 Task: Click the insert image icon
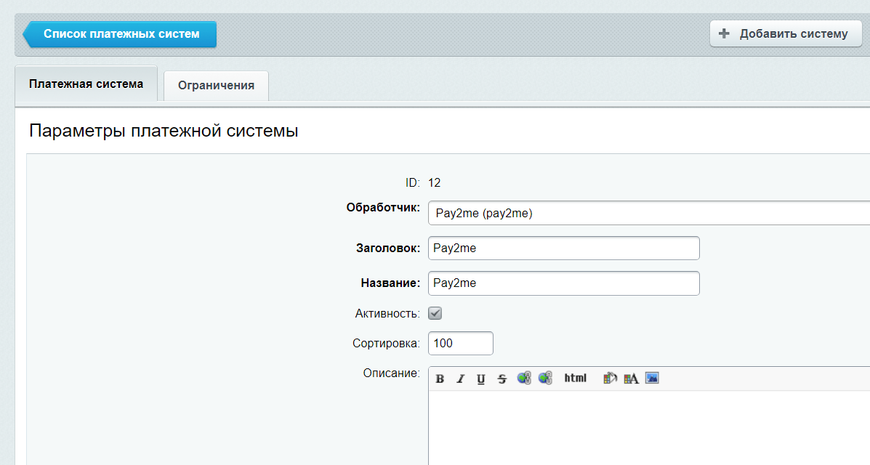pos(652,378)
